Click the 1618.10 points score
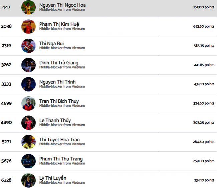Viewport: 217px width, 188px height. (x=204, y=7)
